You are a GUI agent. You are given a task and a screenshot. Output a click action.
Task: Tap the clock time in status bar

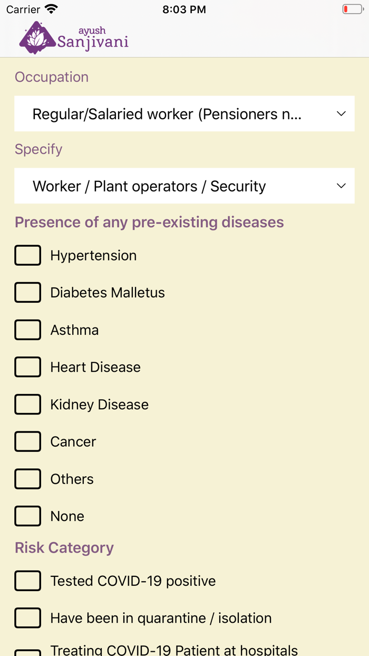click(x=184, y=9)
